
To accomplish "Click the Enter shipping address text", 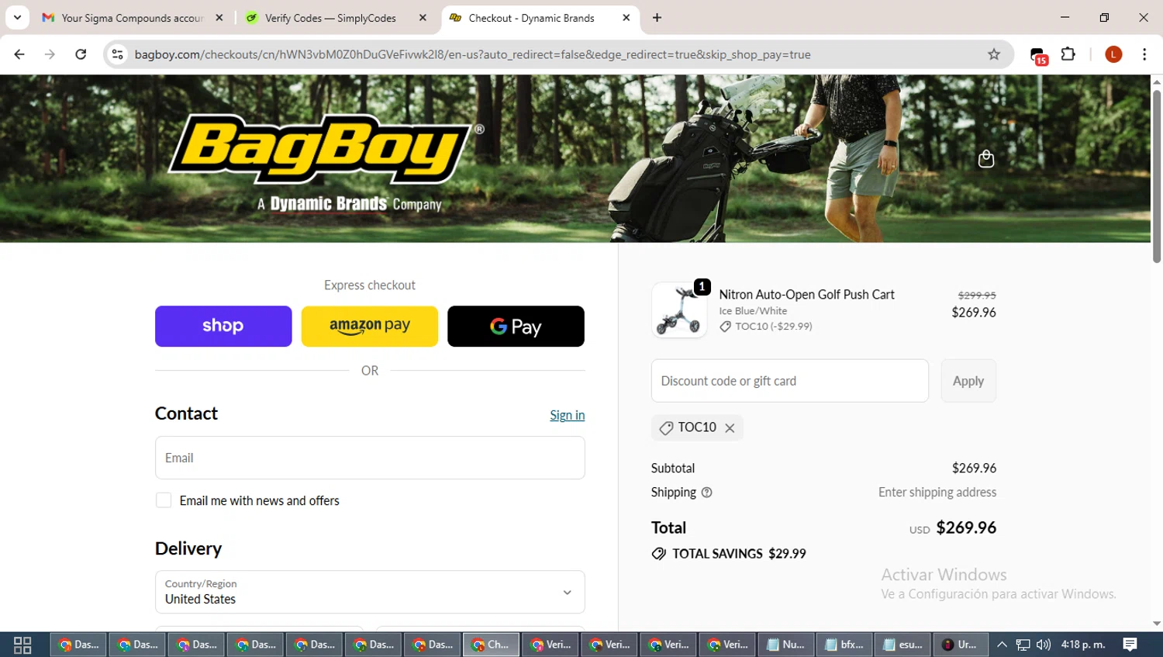I will [937, 492].
